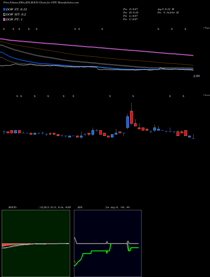
Task: Click the '<Tops' marker label
Action: point(207,28)
